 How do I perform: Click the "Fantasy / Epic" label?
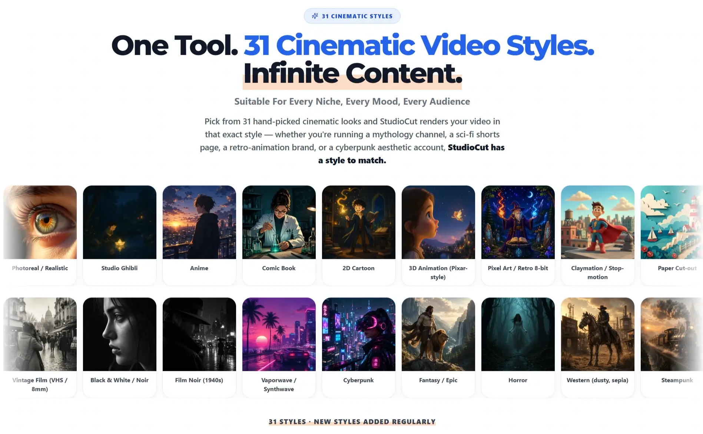438,380
